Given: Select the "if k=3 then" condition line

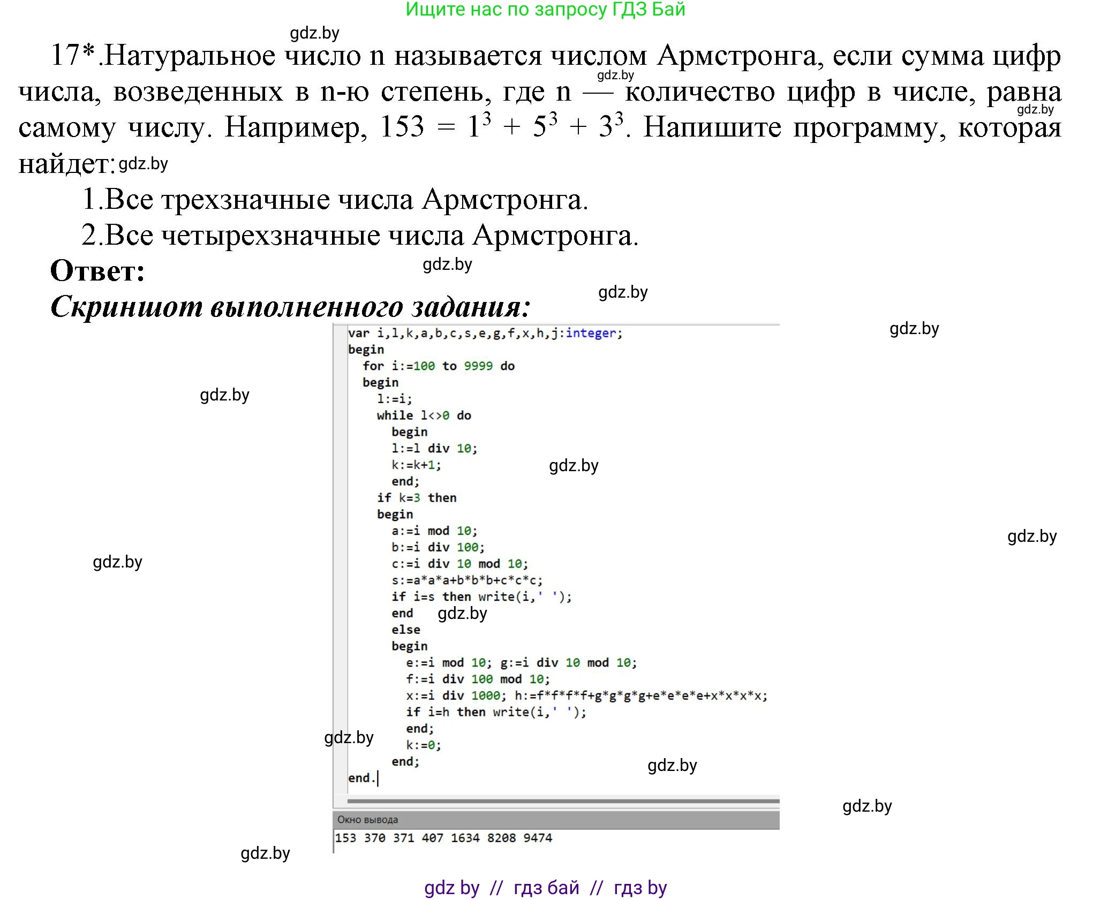Looking at the screenshot, I should [418, 497].
